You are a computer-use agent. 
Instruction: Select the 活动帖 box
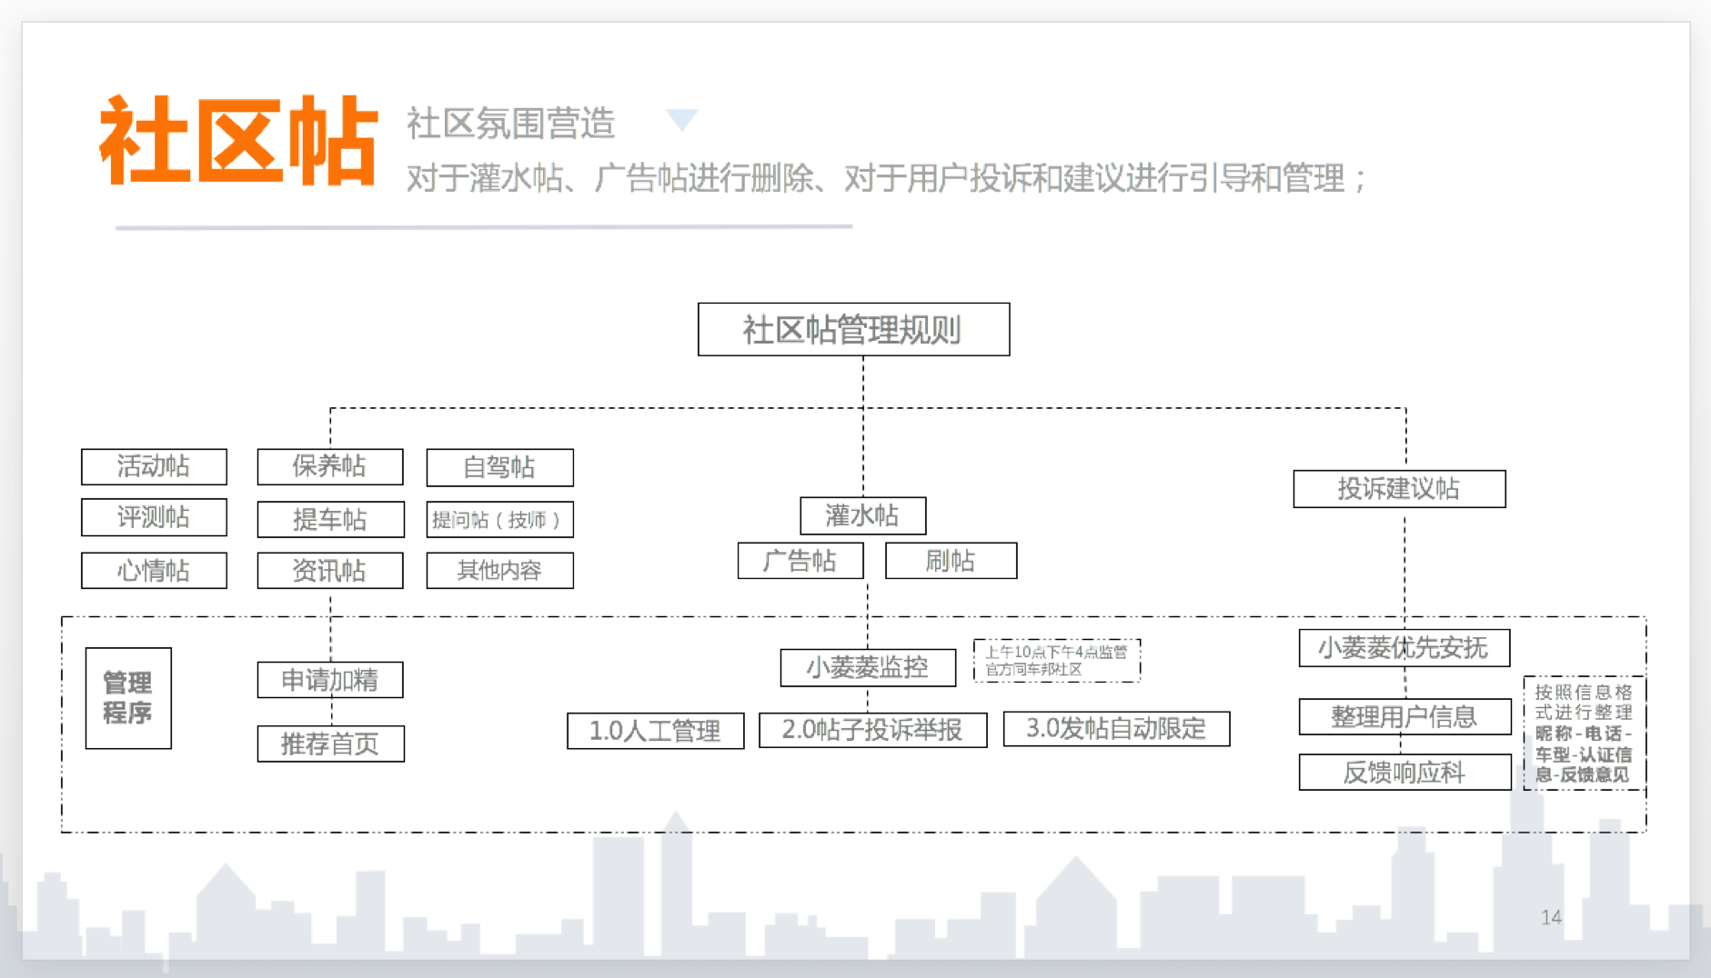tap(154, 466)
